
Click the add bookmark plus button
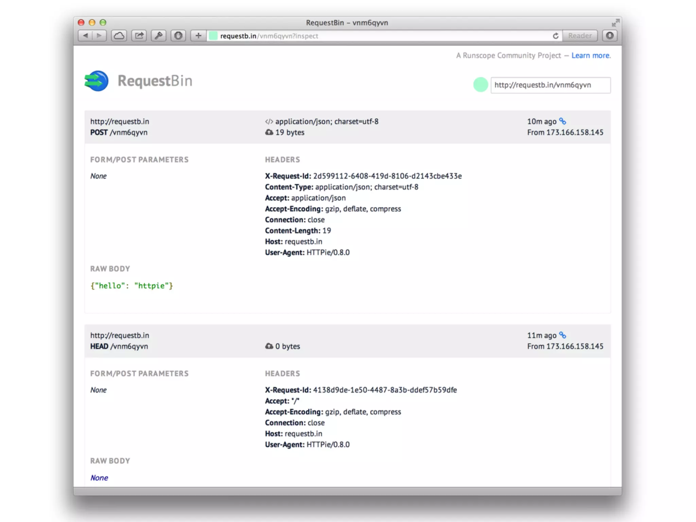198,36
